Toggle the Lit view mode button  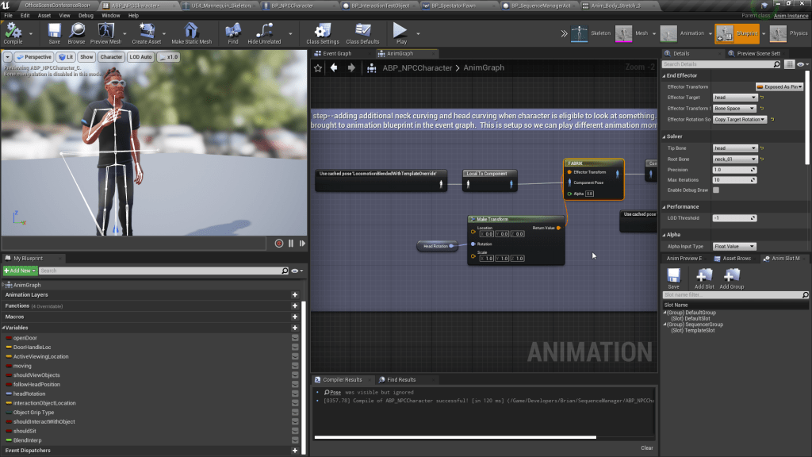pyautogui.click(x=66, y=57)
